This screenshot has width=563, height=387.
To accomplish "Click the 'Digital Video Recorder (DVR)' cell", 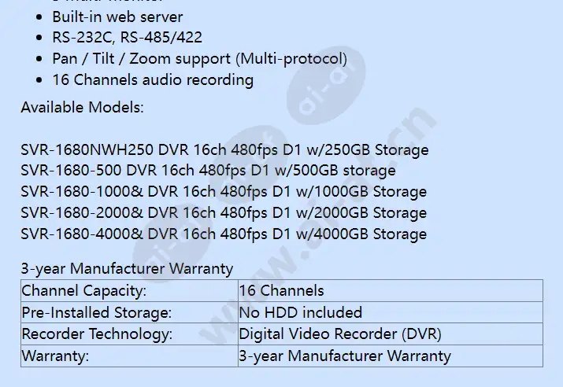I will (x=391, y=334).
